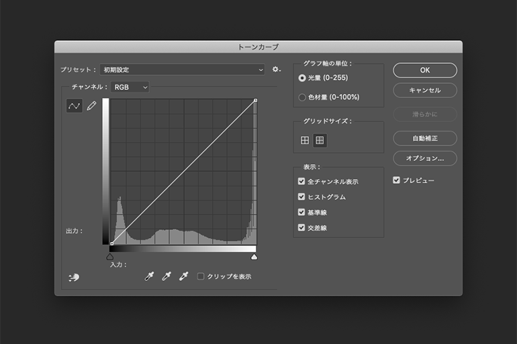The width and height of the screenshot is (517, 344).
Task: Toggle ヒストグラム checkbox
Action: 301,196
